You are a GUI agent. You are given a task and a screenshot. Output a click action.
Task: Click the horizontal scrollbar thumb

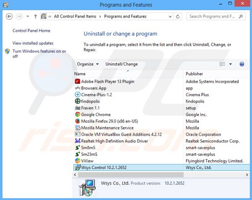(131, 175)
